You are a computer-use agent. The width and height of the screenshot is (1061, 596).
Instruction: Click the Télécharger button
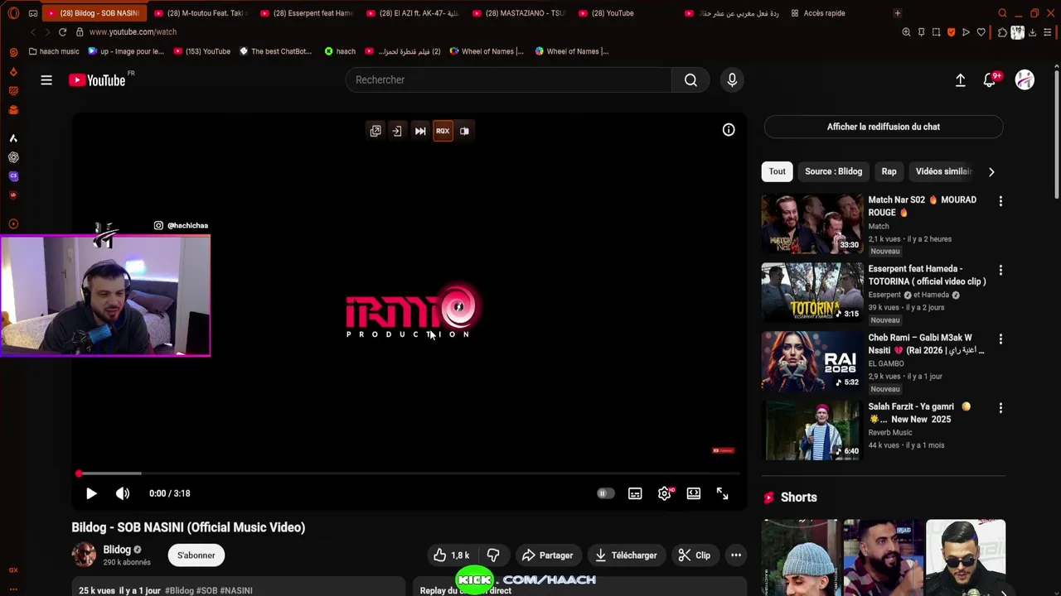tap(626, 555)
